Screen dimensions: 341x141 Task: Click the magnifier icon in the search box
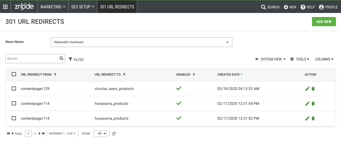point(61,58)
